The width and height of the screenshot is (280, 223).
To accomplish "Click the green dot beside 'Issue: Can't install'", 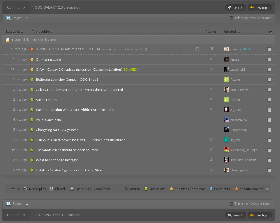I will click(x=32, y=120).
